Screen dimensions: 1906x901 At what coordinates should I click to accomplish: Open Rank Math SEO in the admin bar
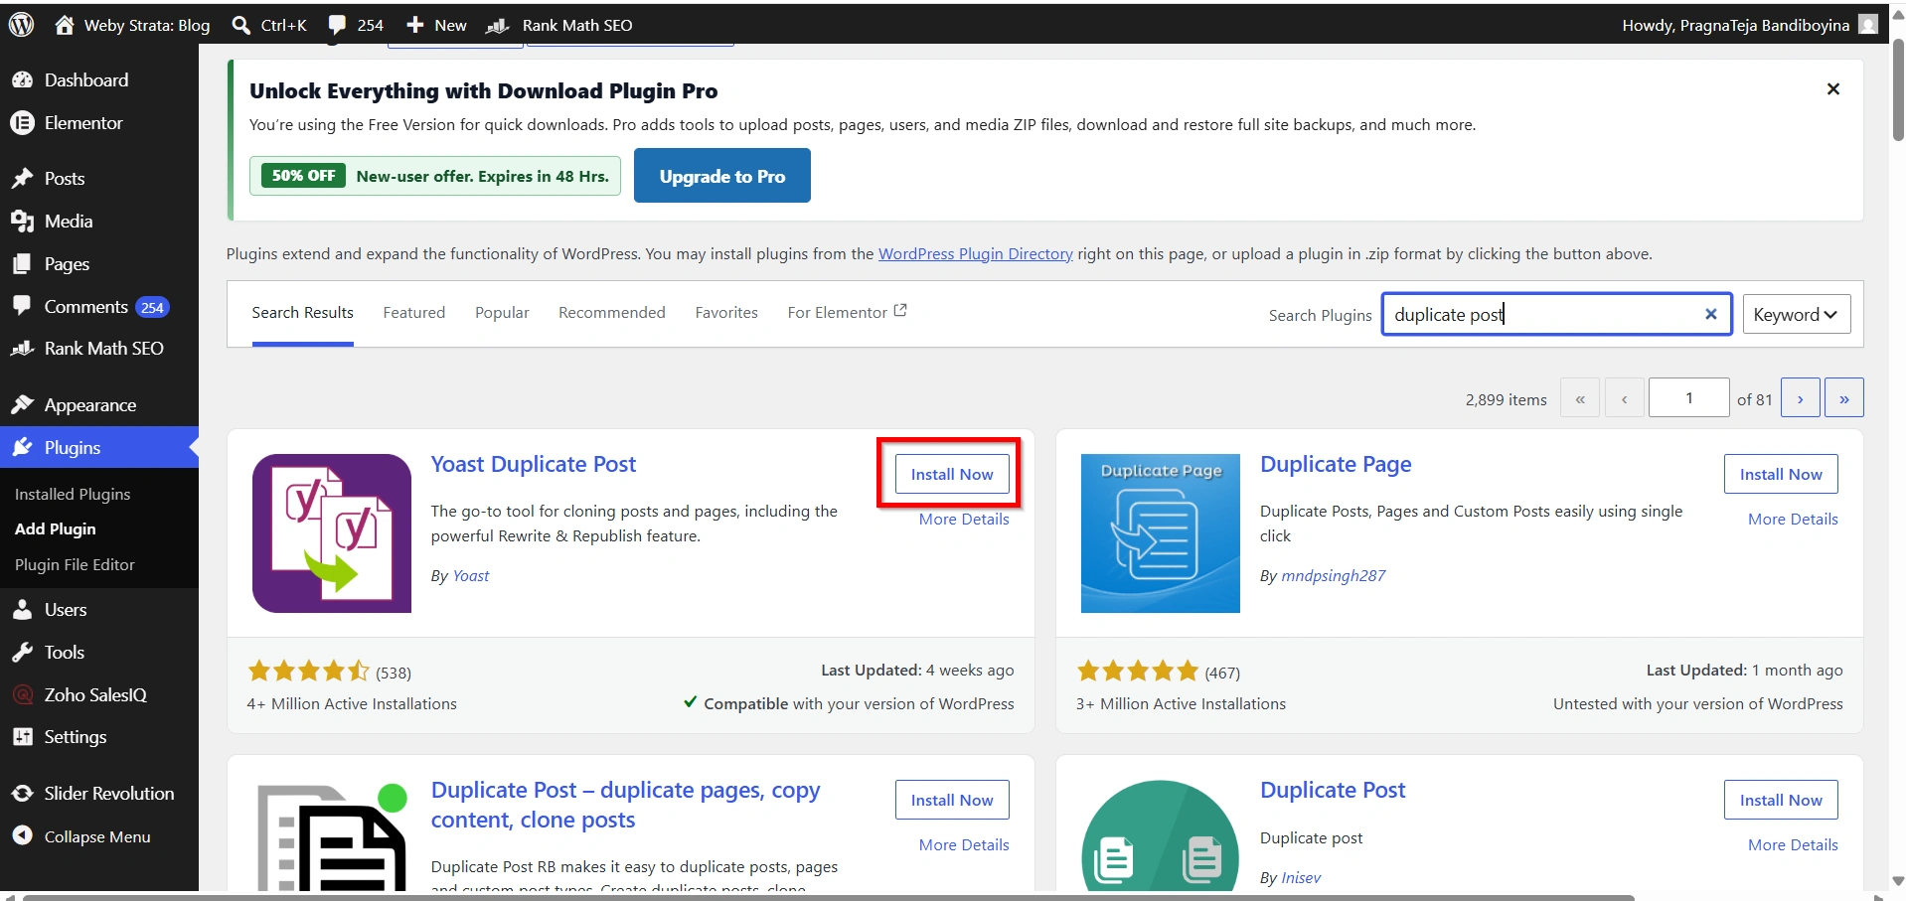[x=559, y=25]
